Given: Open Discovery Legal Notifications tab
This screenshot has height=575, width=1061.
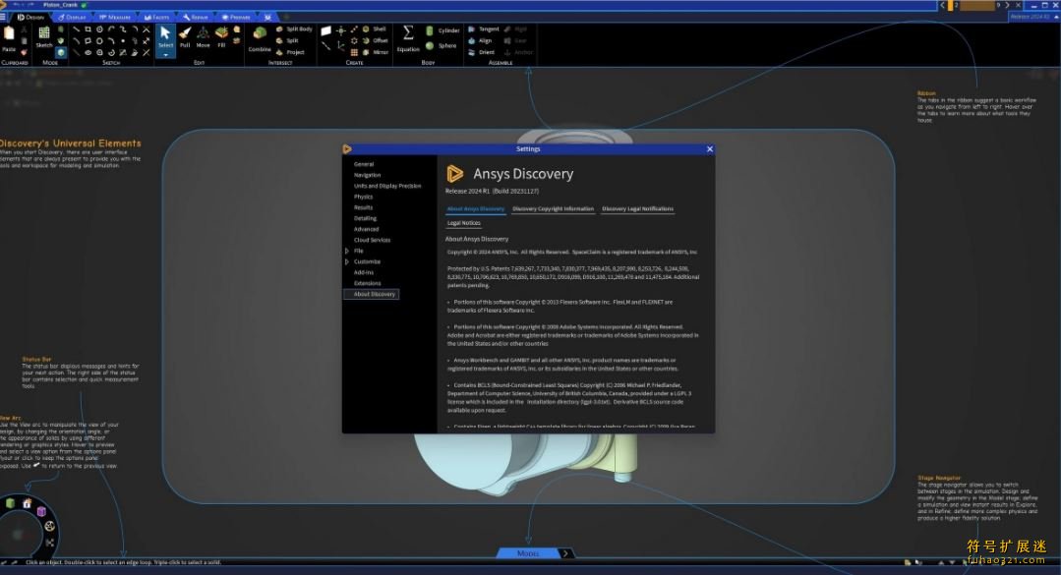Looking at the screenshot, I should click(x=637, y=209).
